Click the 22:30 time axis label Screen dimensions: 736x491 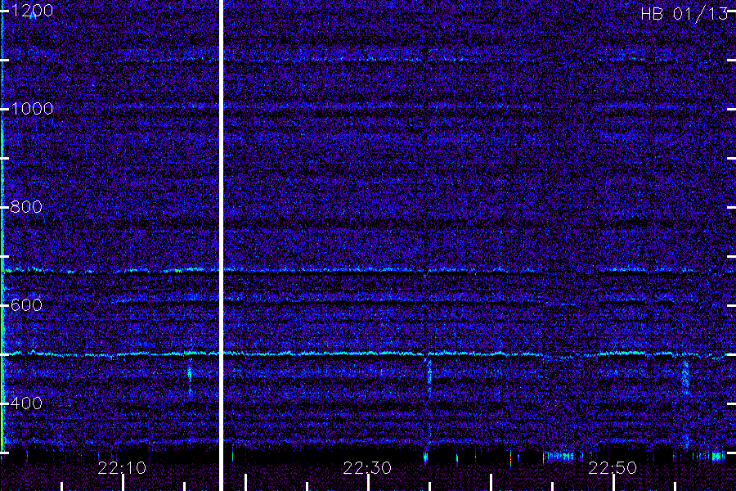point(367,468)
